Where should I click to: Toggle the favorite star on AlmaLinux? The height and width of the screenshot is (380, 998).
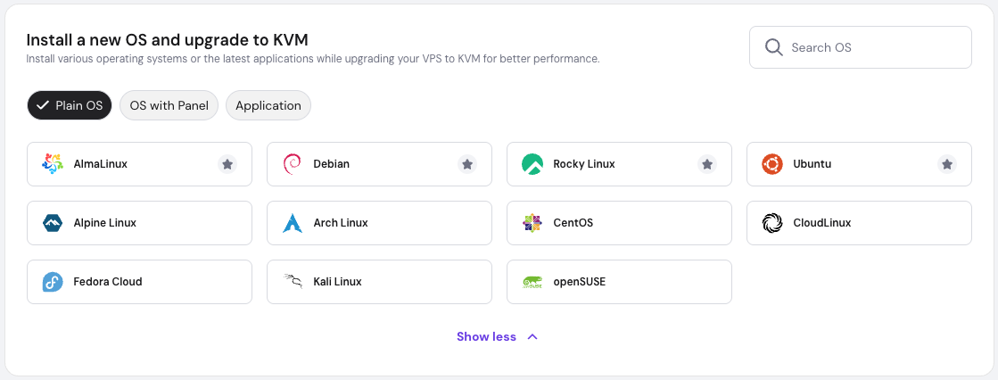point(227,164)
